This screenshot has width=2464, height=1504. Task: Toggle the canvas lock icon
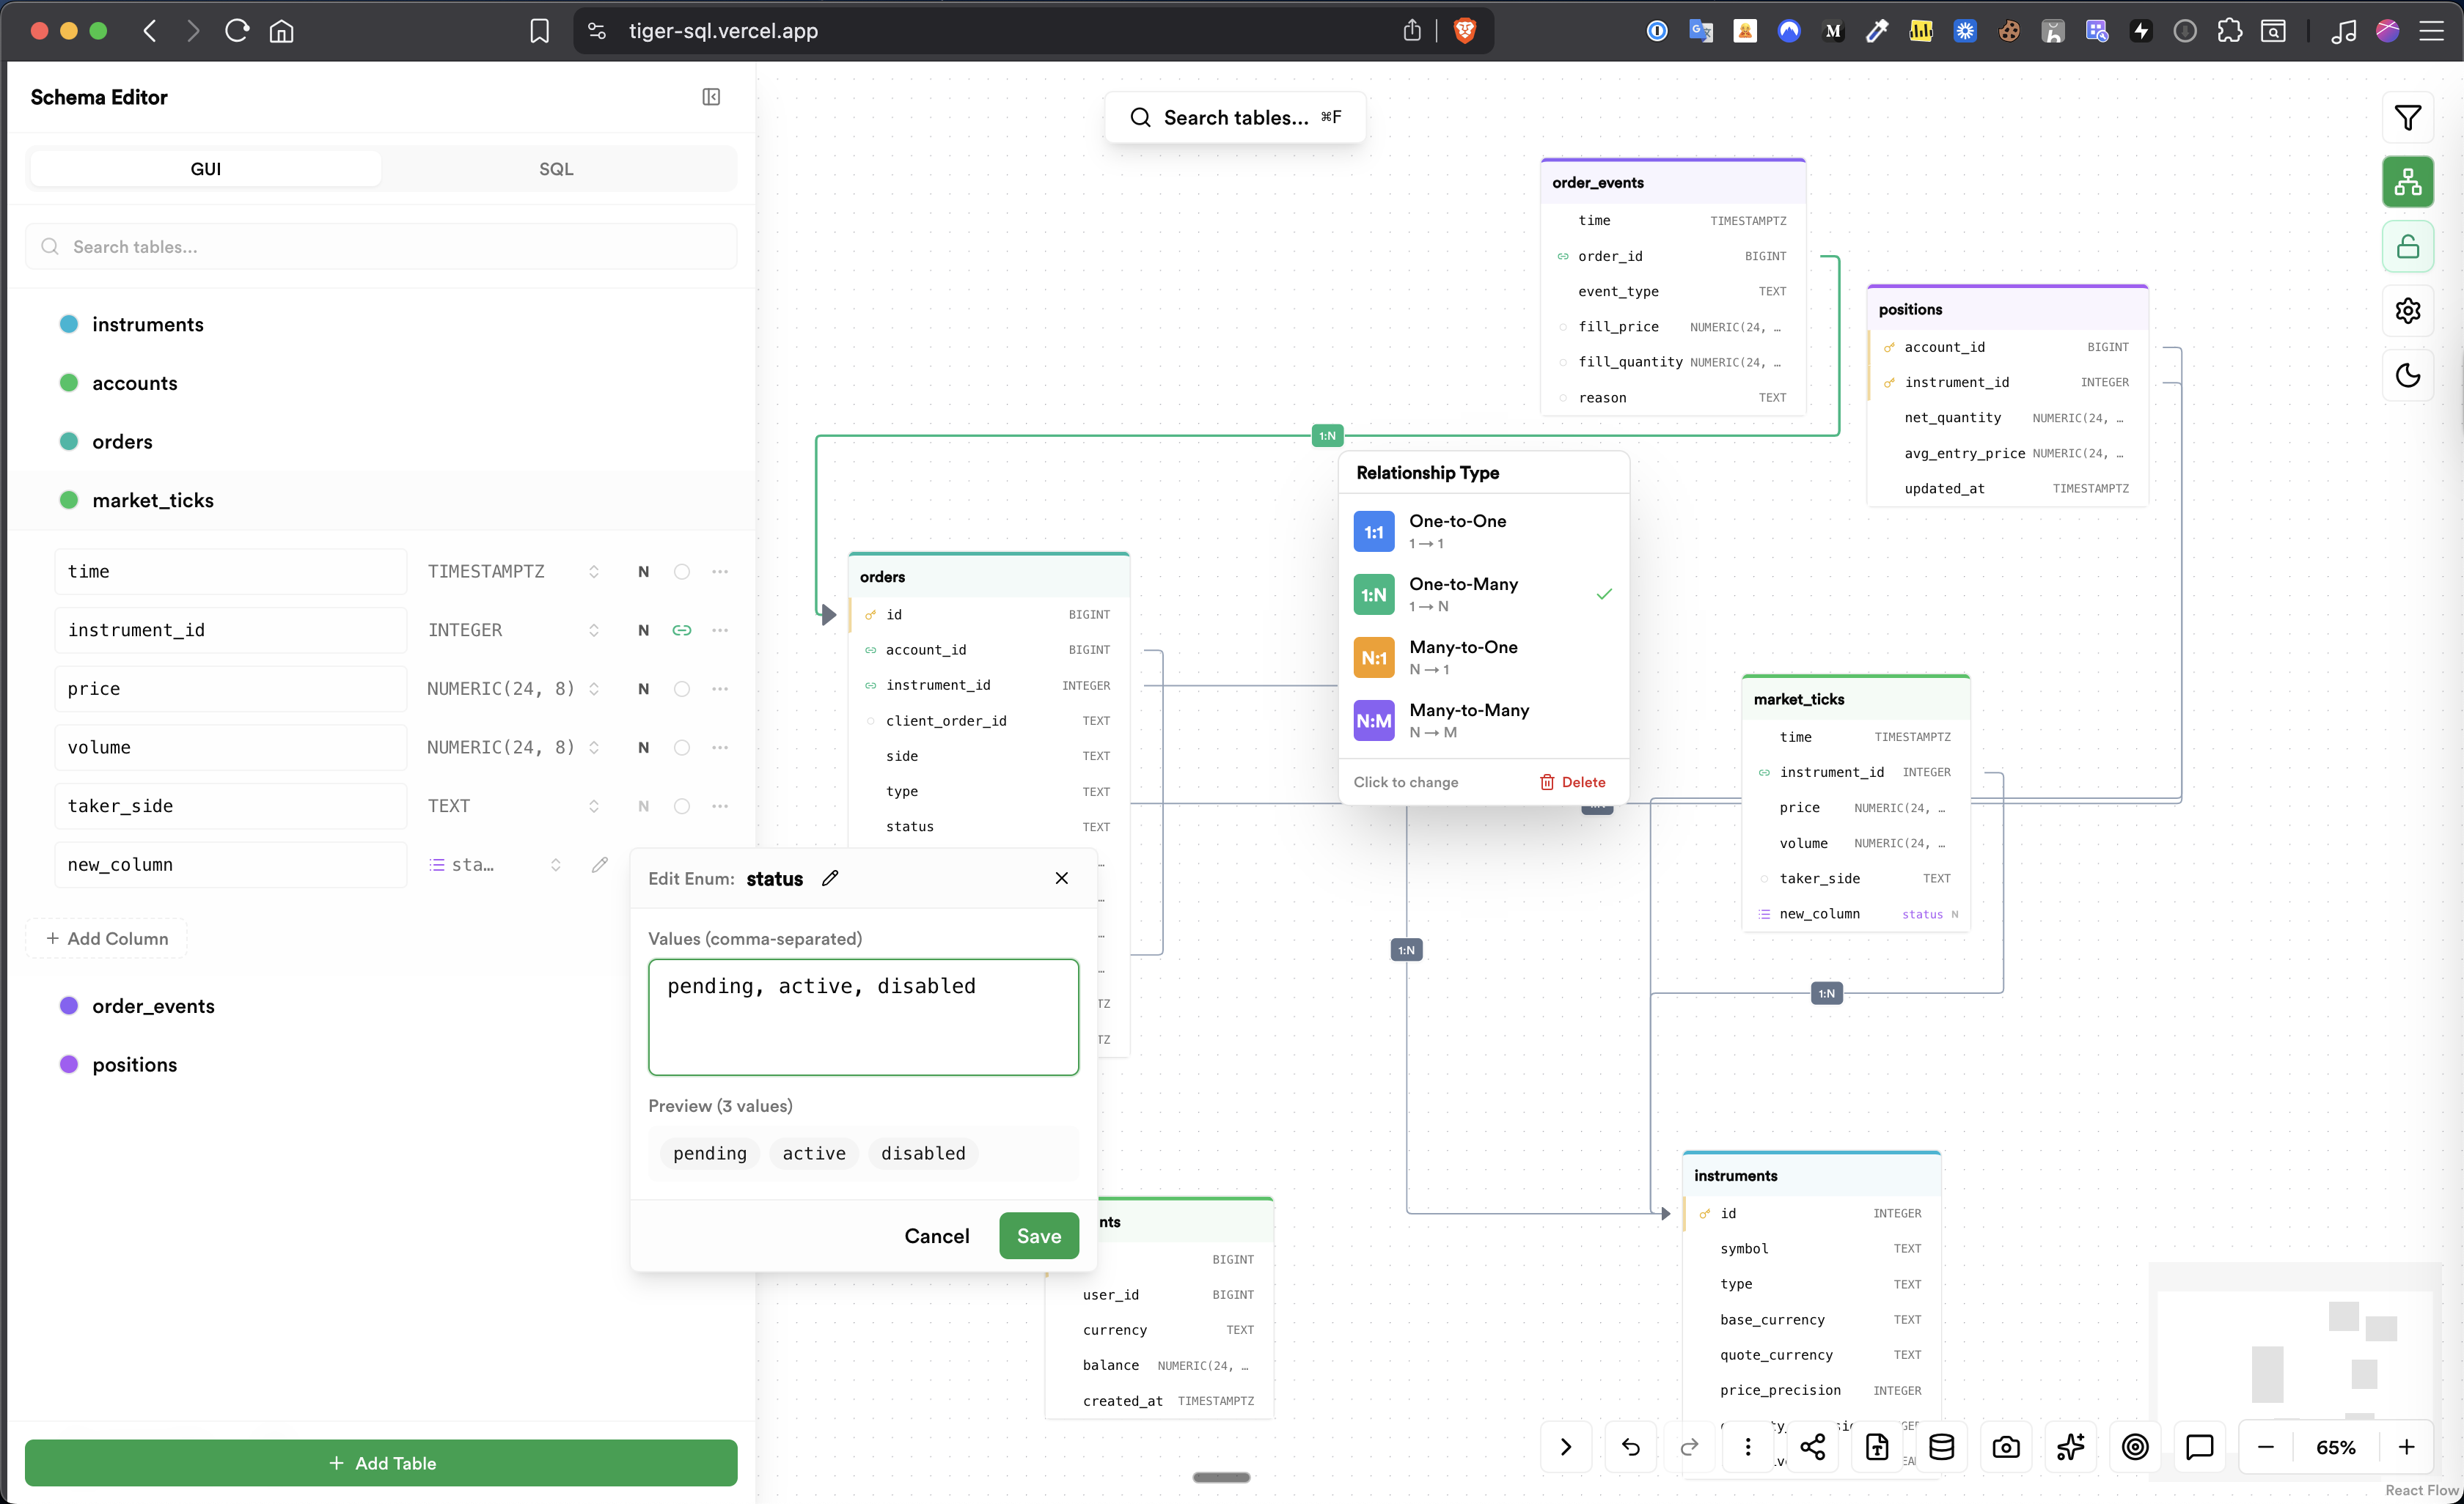coord(2407,247)
